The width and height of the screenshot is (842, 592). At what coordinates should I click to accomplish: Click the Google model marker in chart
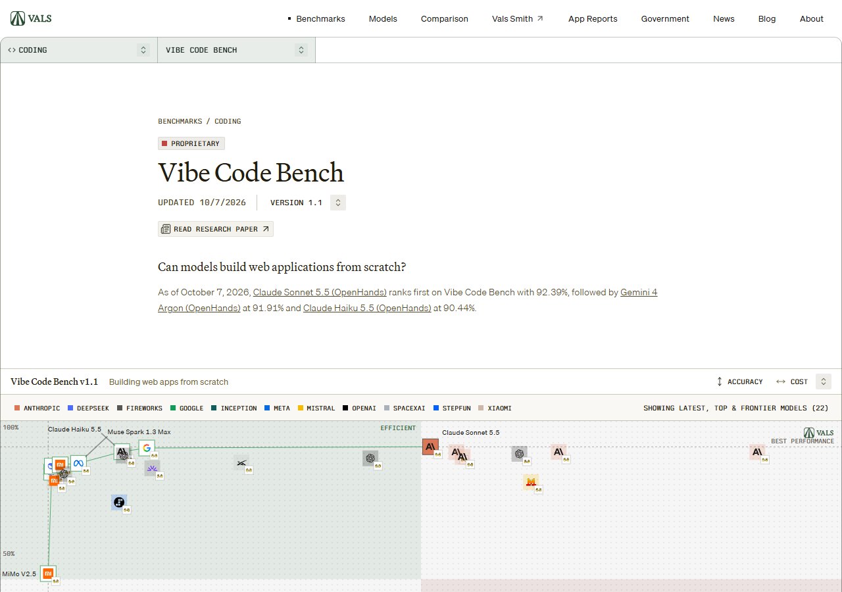coord(147,448)
